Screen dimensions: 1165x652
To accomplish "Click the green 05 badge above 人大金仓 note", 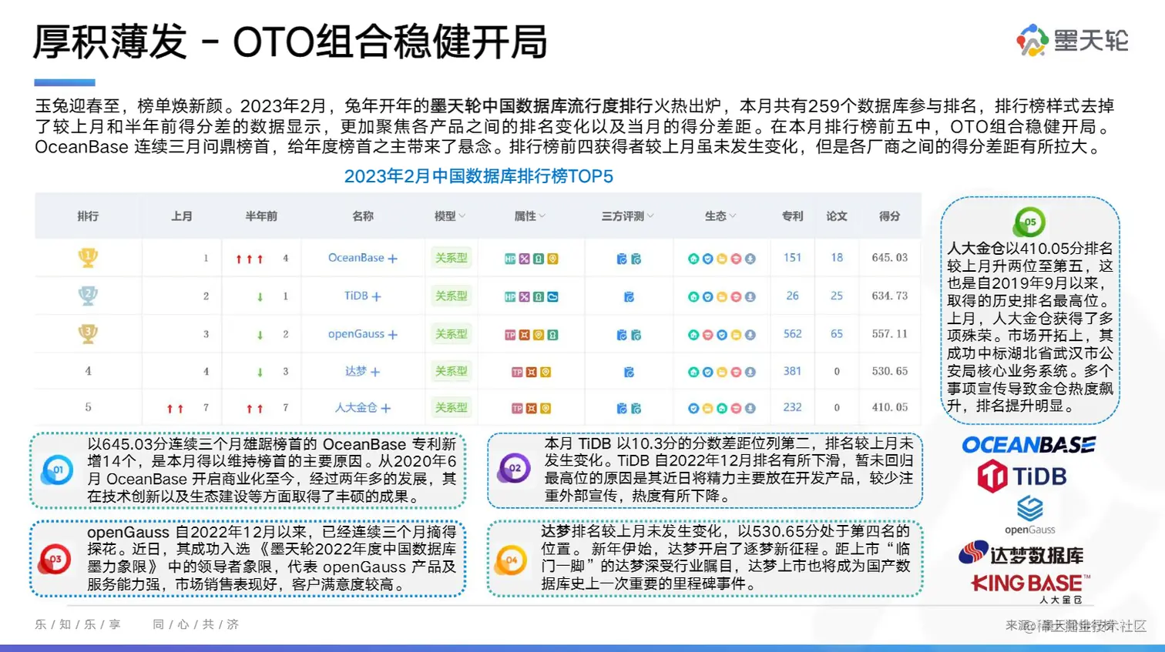I will coord(1029,222).
